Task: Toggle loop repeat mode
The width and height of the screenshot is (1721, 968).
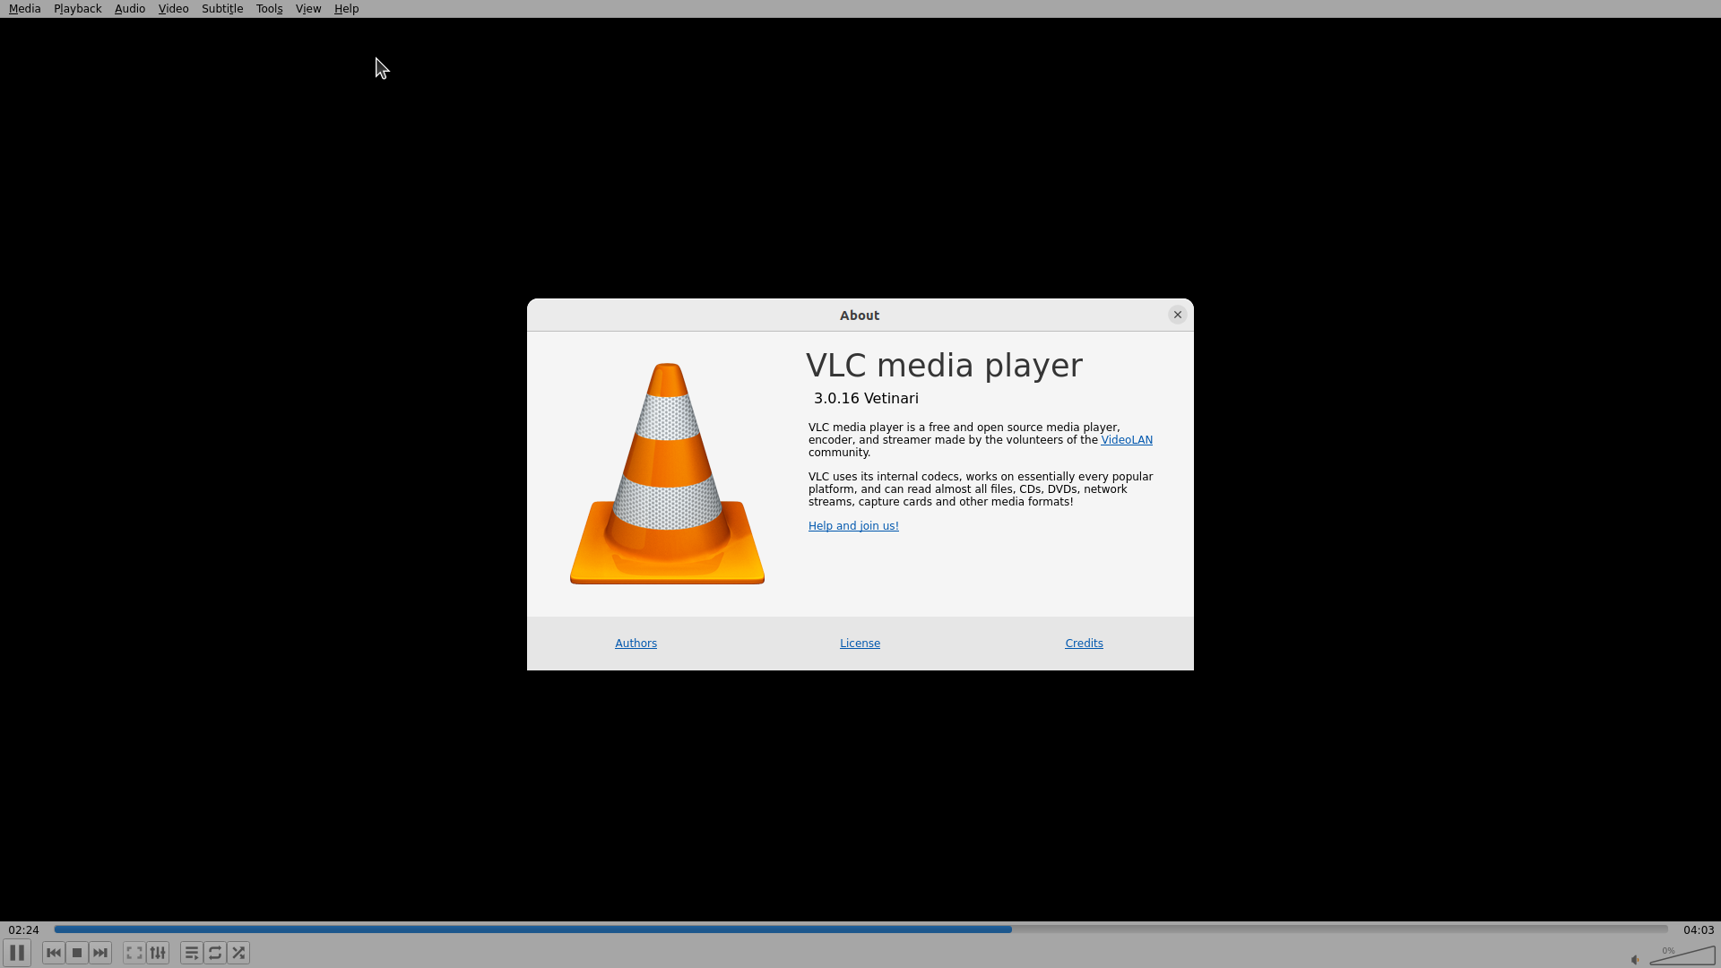Action: tap(215, 953)
